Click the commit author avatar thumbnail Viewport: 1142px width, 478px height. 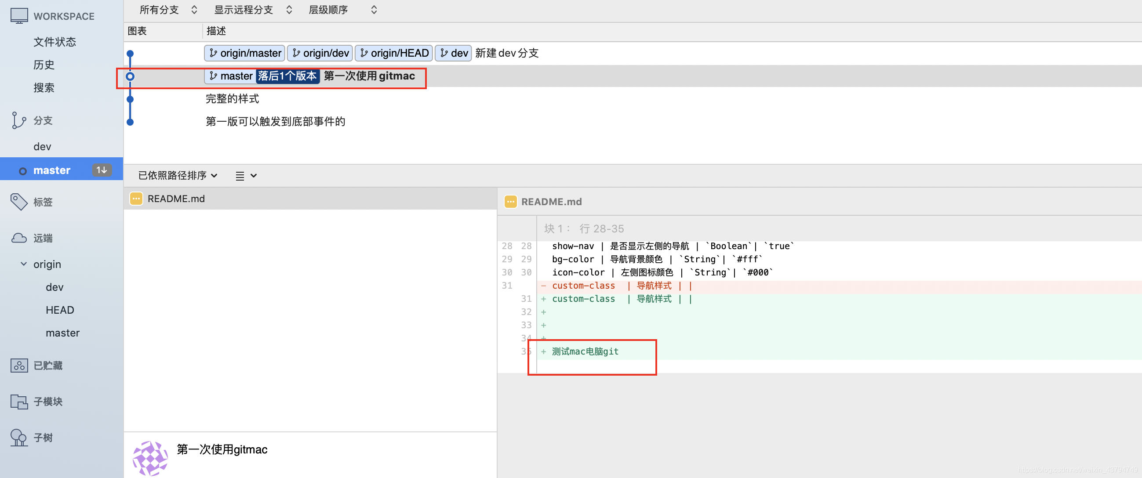click(x=150, y=458)
